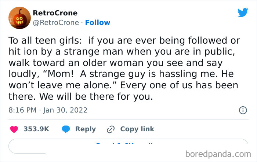Click the Twitter bird logo

(x=243, y=13)
